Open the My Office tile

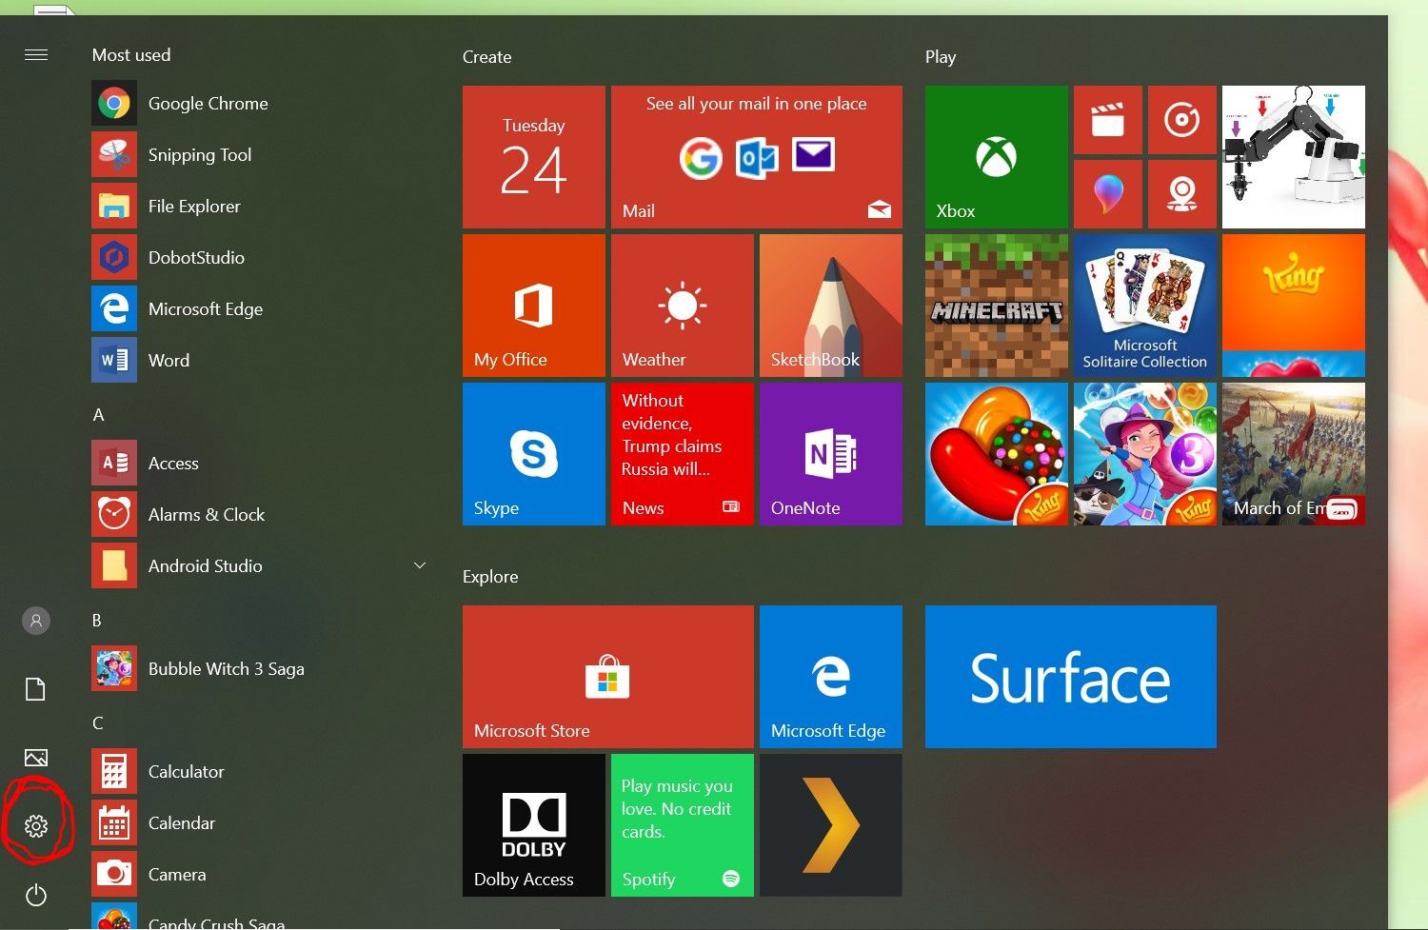click(534, 306)
